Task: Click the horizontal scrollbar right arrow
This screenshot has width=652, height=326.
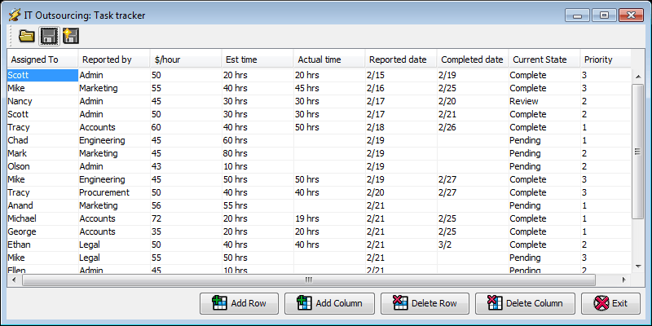Action: [623, 280]
